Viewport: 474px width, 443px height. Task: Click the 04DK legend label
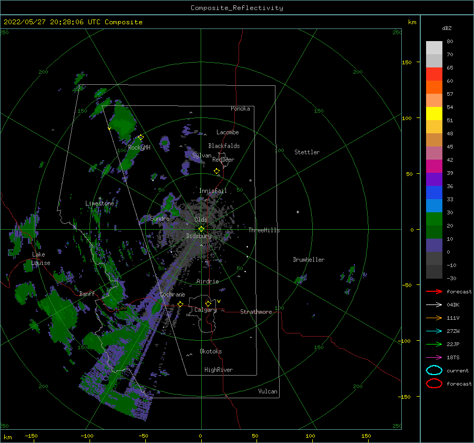coord(453,305)
